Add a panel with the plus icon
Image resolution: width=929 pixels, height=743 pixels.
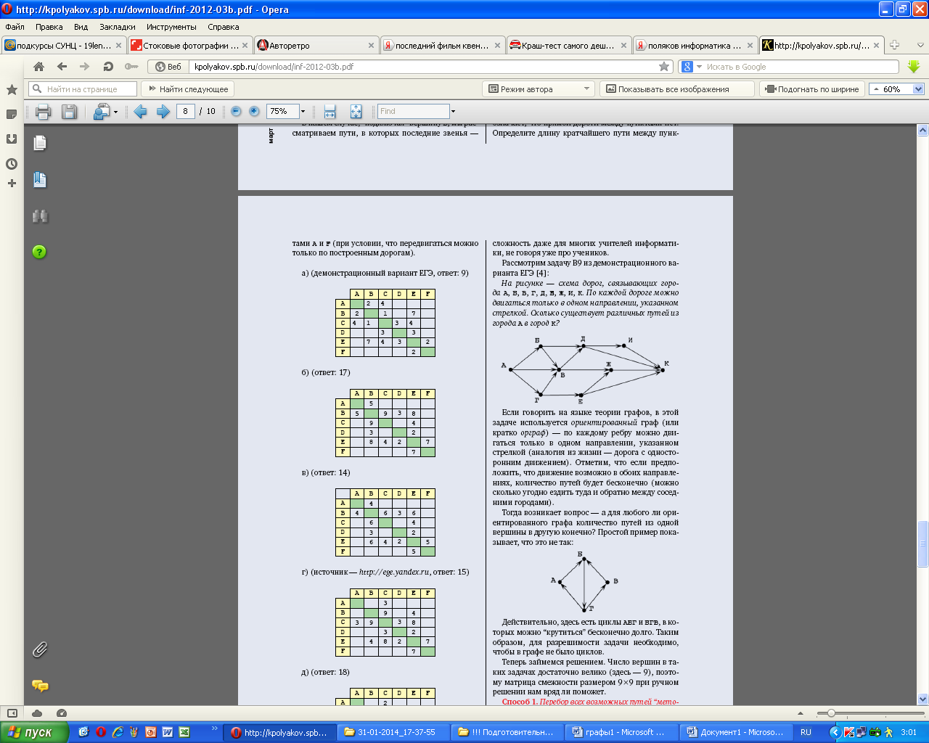pos(12,183)
